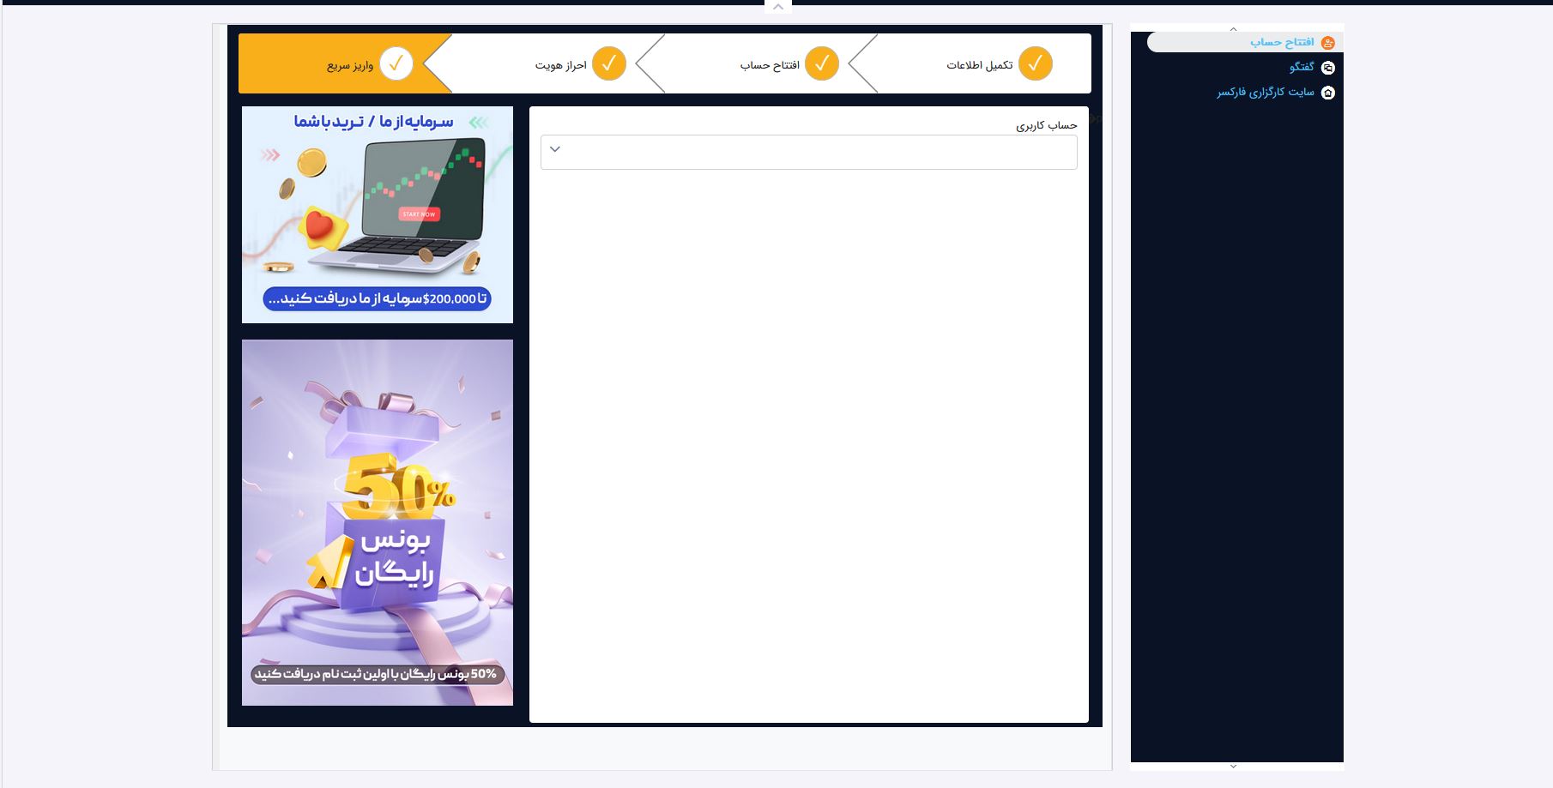Open the سایت کارگزاری فارکسر sidebar link

click(x=1265, y=93)
